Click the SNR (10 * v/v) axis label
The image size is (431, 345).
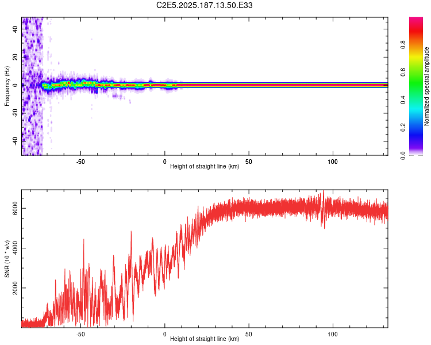click(x=7, y=259)
